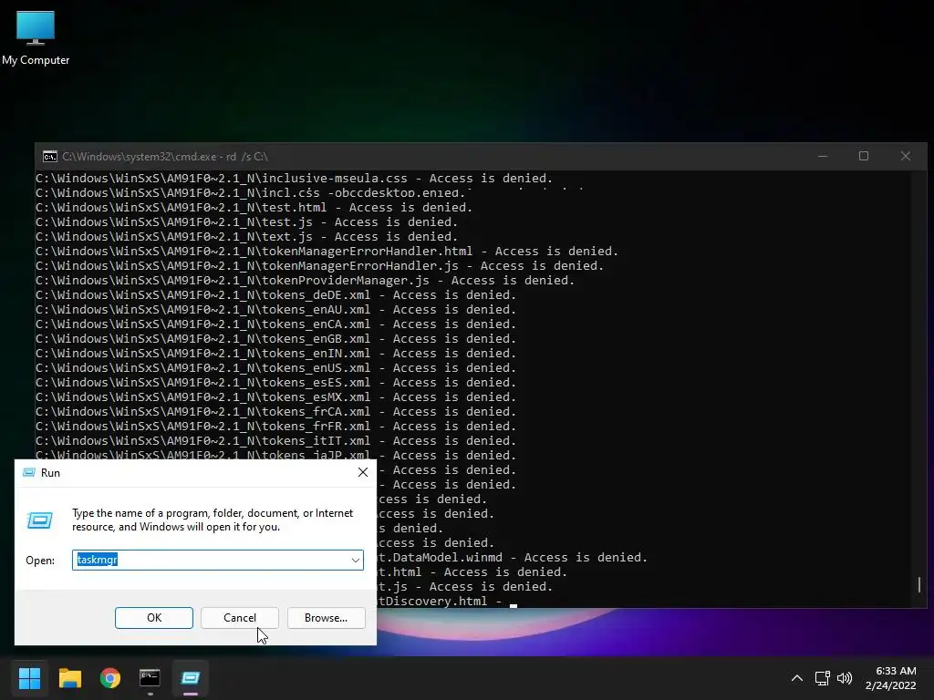Click the tokens_deDE.xml output line
Viewport: 934px width, 700px height.
click(275, 295)
